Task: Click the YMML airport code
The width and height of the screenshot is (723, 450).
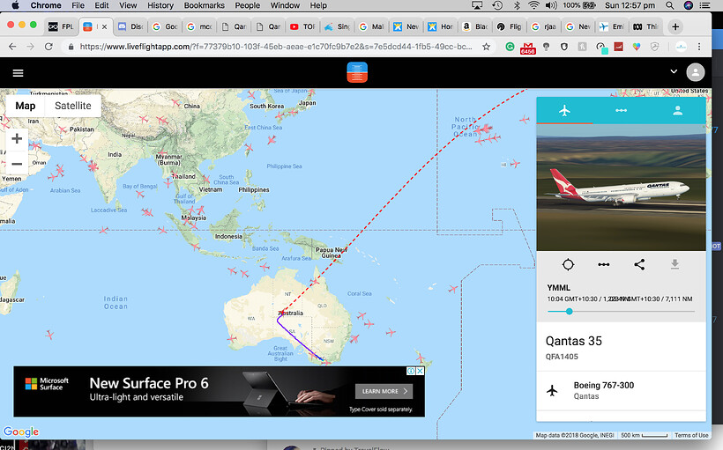Action: tap(558, 288)
